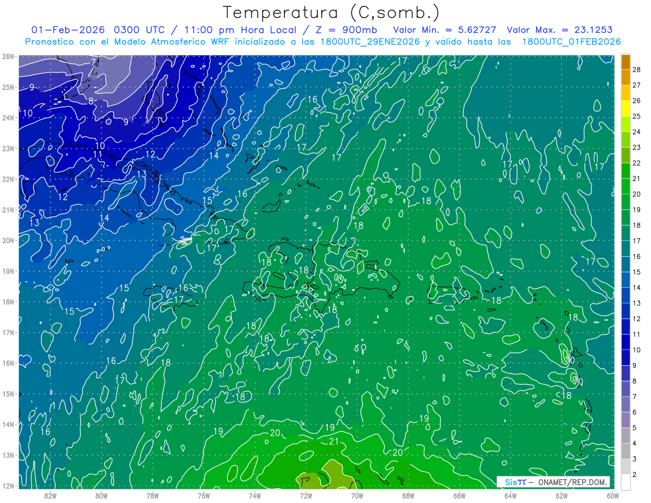The image size is (651, 503).
Task: Click the 25N latitude axis label
Action: coord(8,87)
